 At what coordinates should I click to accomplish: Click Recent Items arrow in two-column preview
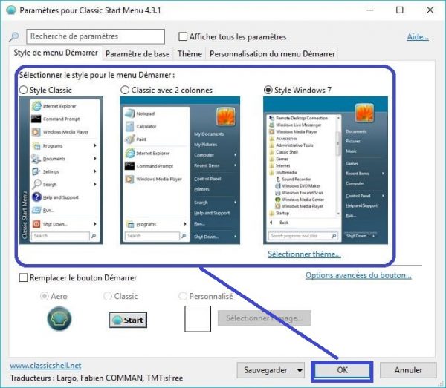235,165
